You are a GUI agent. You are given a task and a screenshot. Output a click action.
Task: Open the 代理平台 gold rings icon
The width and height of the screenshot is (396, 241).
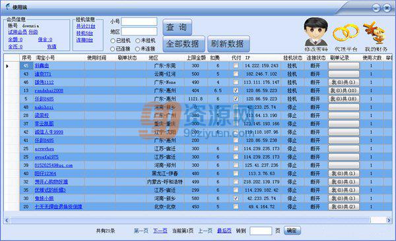pyautogui.click(x=345, y=33)
